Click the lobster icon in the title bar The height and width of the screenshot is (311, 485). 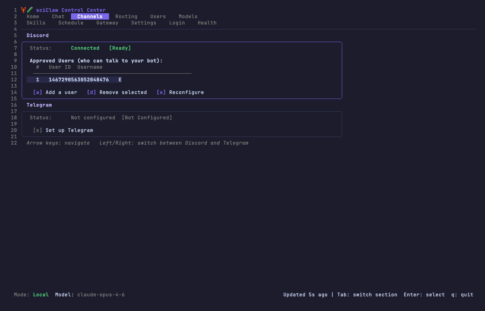coord(23,10)
